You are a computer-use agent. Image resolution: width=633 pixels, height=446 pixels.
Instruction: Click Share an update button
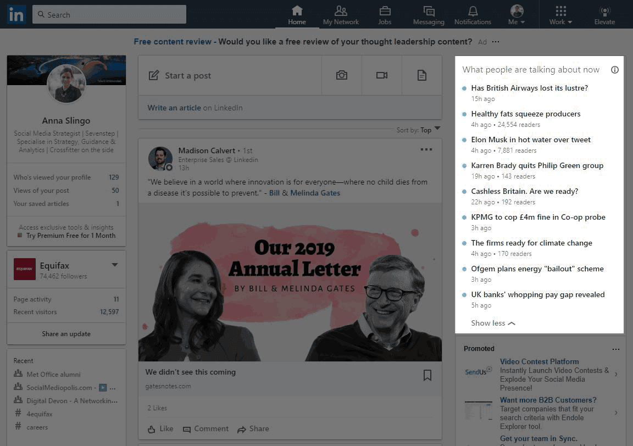click(x=66, y=334)
